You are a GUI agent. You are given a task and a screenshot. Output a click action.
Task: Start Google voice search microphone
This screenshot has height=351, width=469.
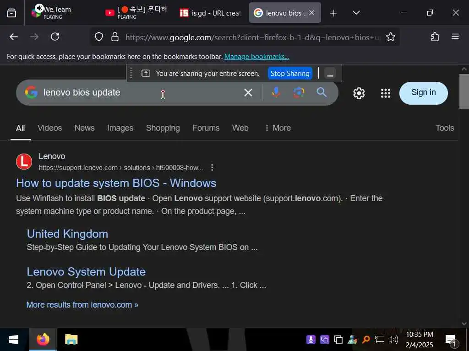click(x=276, y=92)
